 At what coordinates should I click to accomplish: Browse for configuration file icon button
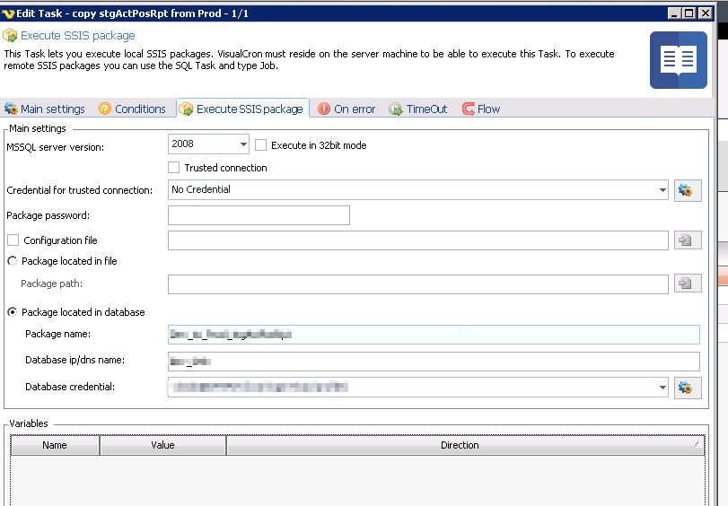[687, 240]
